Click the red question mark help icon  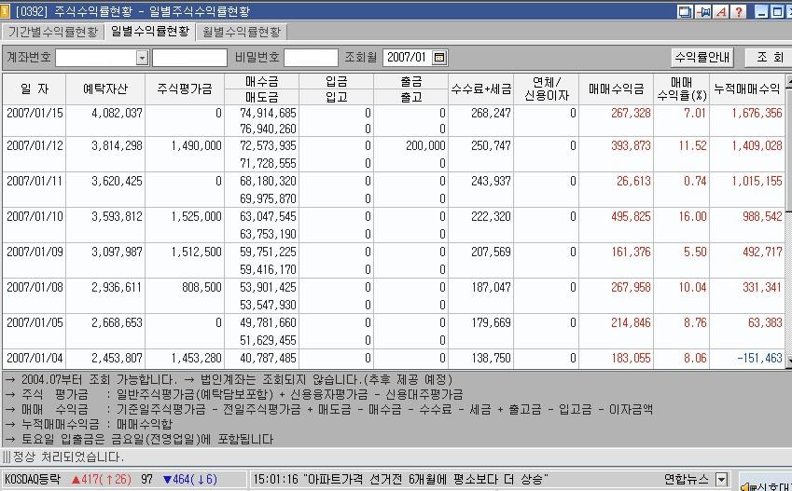738,11
